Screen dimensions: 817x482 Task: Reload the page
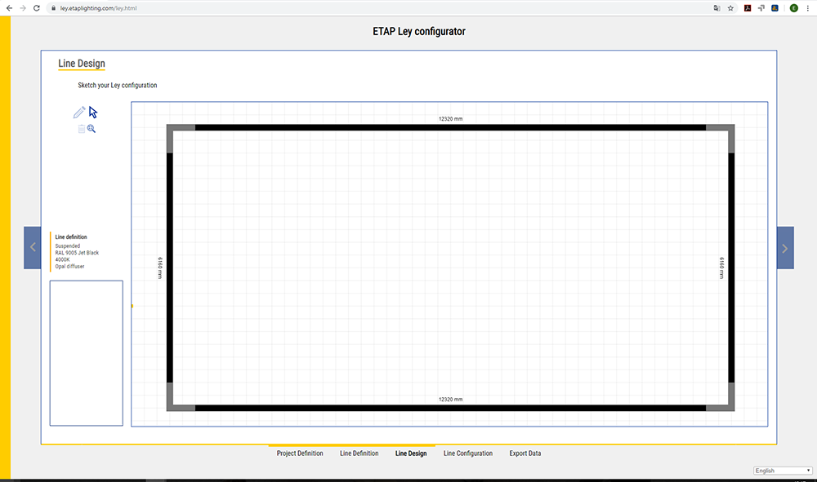point(37,8)
